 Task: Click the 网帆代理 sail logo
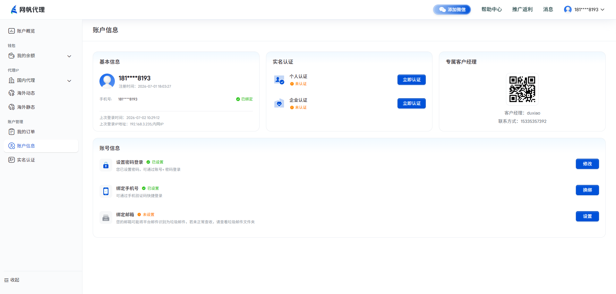pyautogui.click(x=14, y=10)
